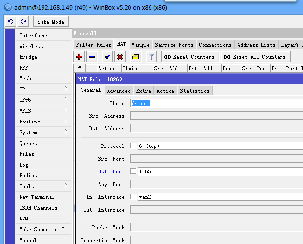Image resolution: width=303 pixels, height=244 pixels.
Task: Open the Advanced tab of NAT Rule
Action: (119, 91)
